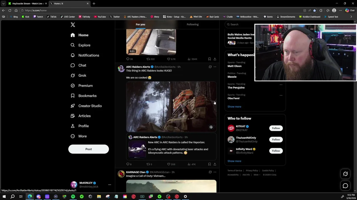Open the KickBot Dashboard bookmark
Screen dimensions: 357x200
point(310,17)
